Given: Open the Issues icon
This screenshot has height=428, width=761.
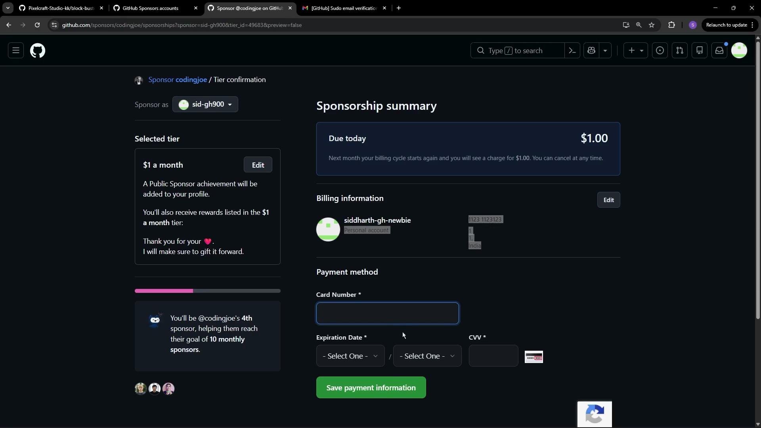Looking at the screenshot, I should (x=660, y=51).
